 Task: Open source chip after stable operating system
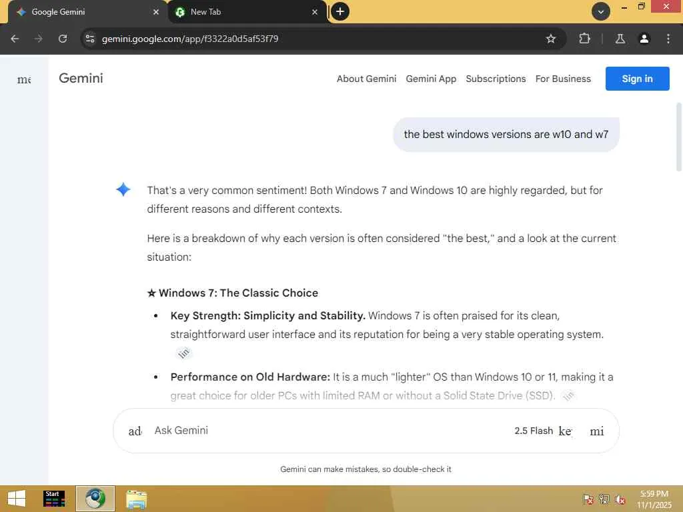coord(184,353)
